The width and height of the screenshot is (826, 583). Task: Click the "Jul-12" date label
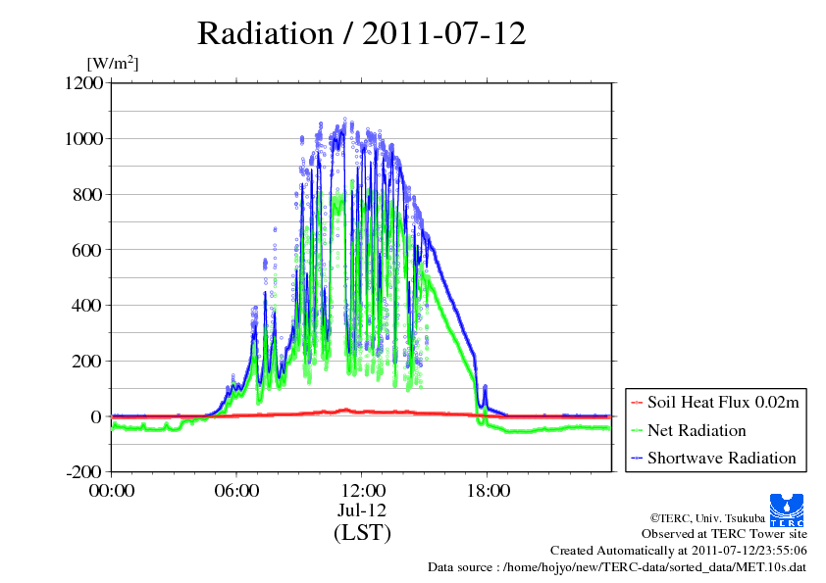(362, 510)
